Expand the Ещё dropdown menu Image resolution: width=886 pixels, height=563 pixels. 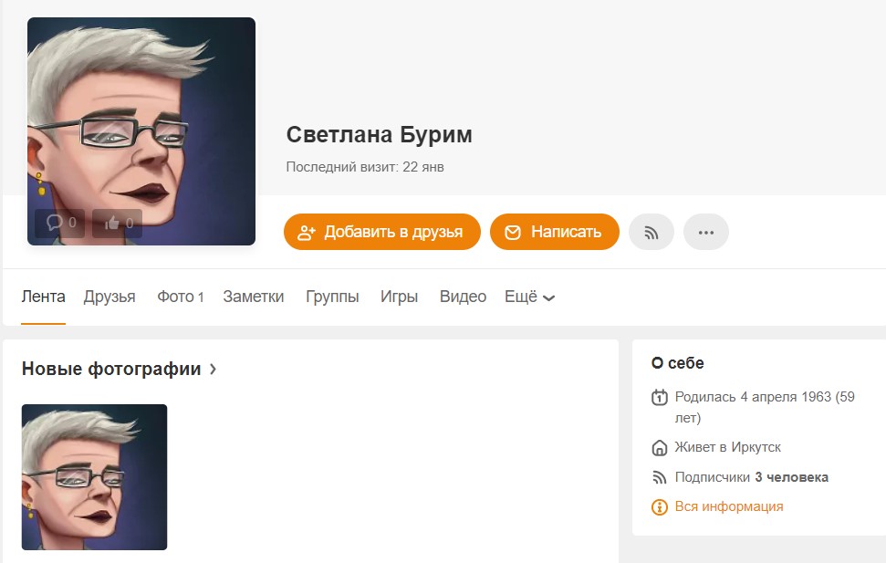[529, 297]
